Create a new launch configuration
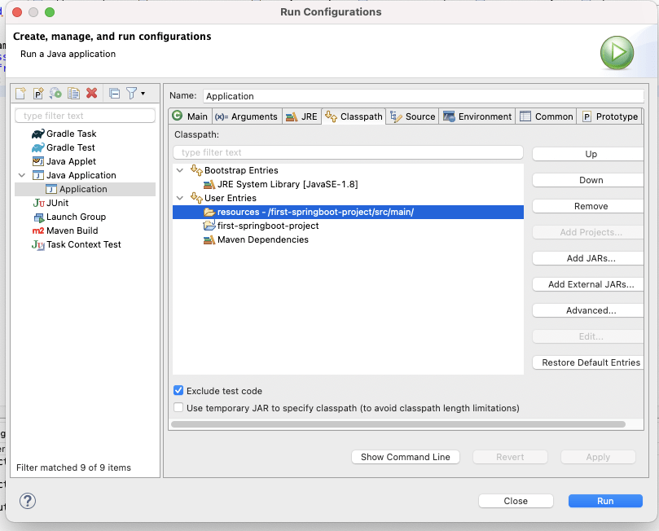The height and width of the screenshot is (531, 659). coord(20,94)
